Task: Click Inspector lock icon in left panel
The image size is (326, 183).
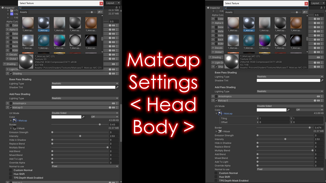Action: [x=116, y=7]
